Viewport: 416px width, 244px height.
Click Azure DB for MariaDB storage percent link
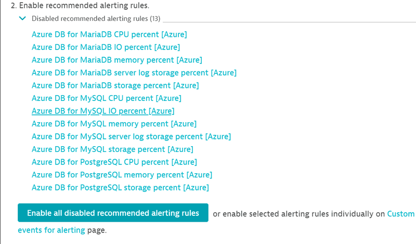click(115, 85)
